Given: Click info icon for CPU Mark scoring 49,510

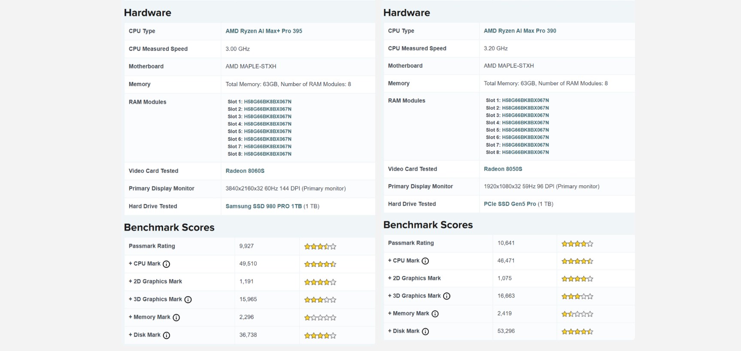Looking at the screenshot, I should (x=167, y=264).
